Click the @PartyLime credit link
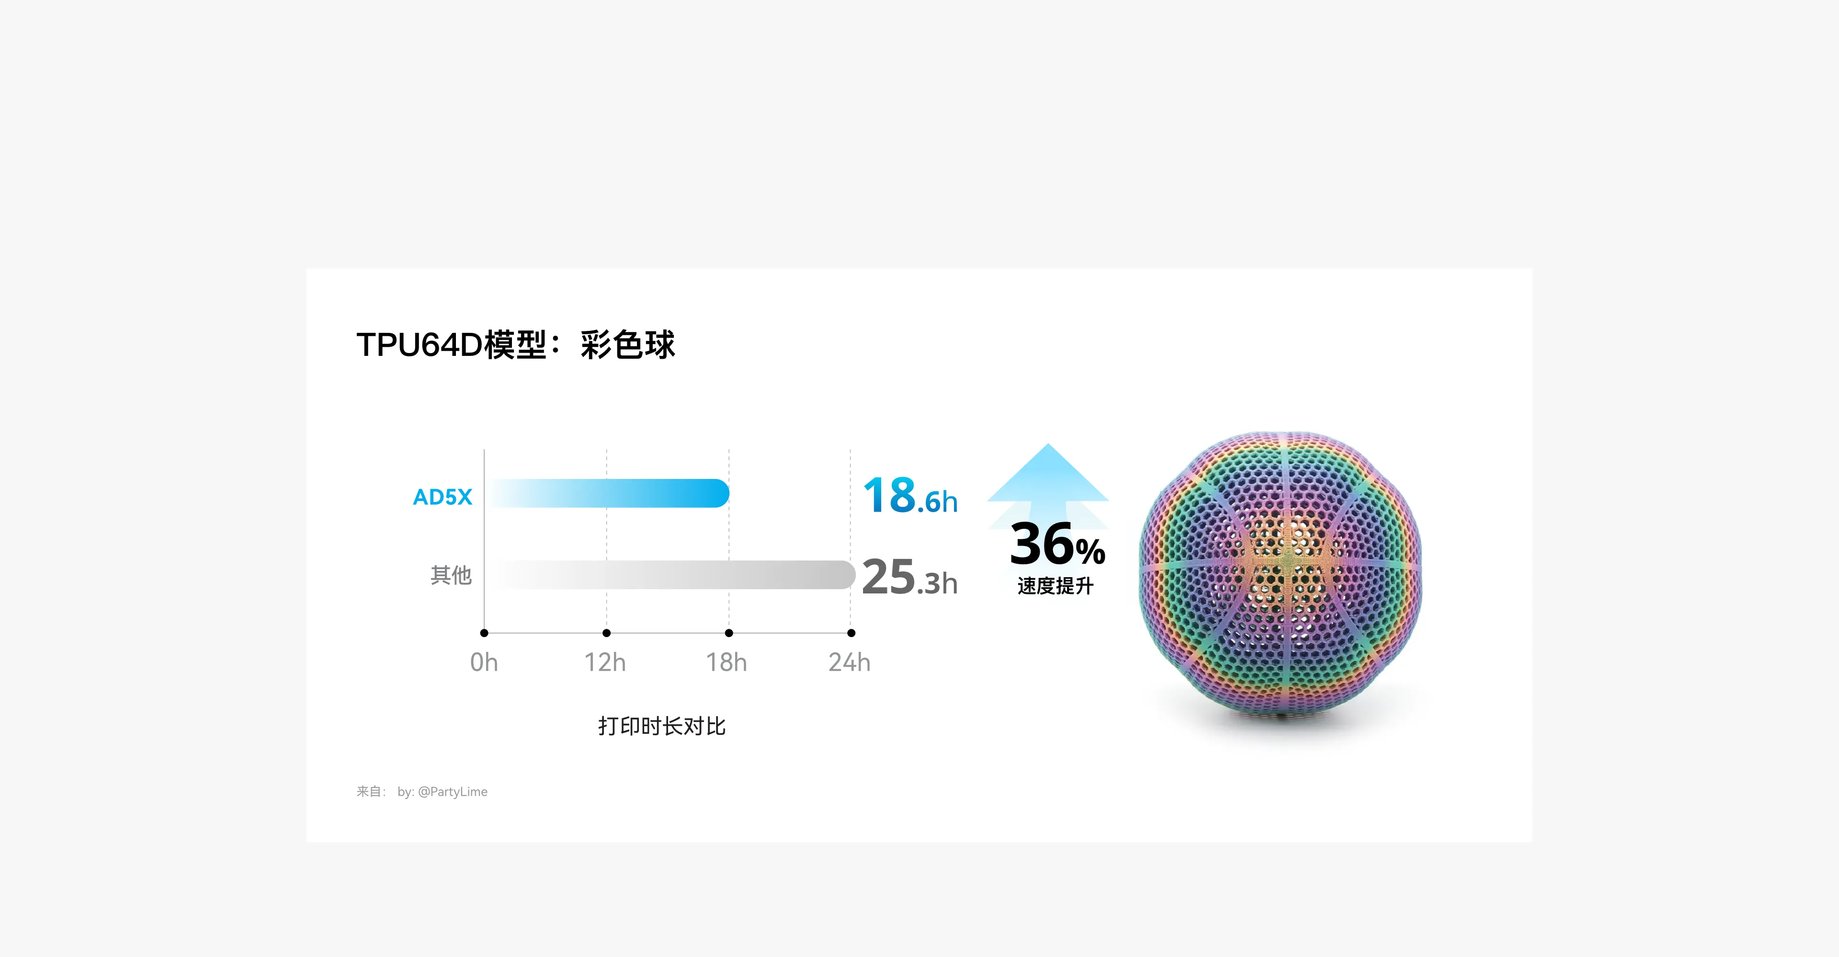1839x957 pixels. coord(452,791)
